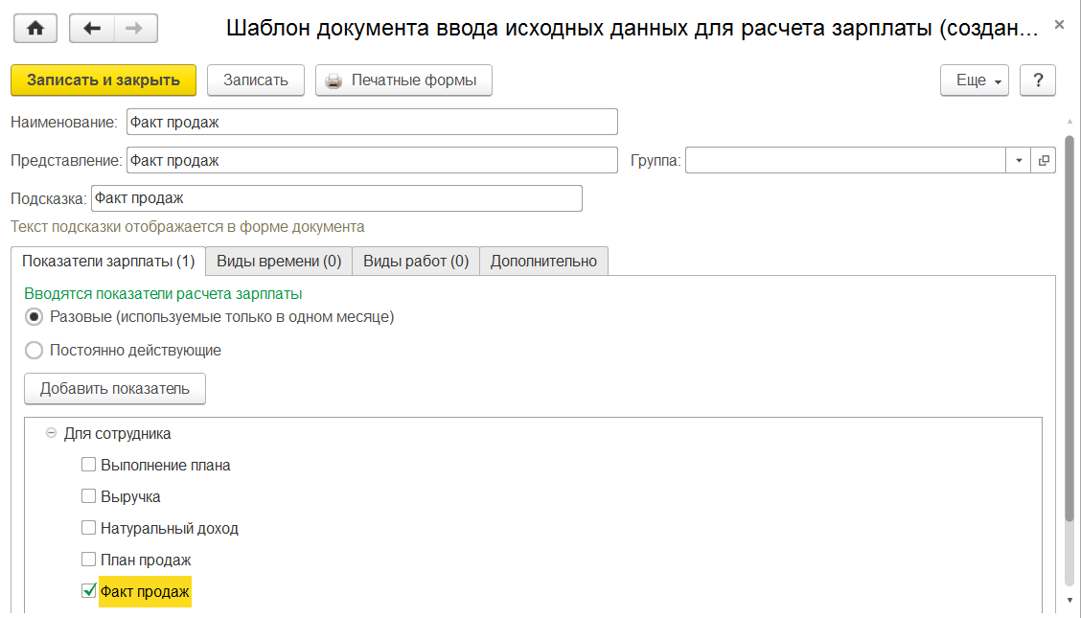Click the Добавить показатель button

click(115, 389)
